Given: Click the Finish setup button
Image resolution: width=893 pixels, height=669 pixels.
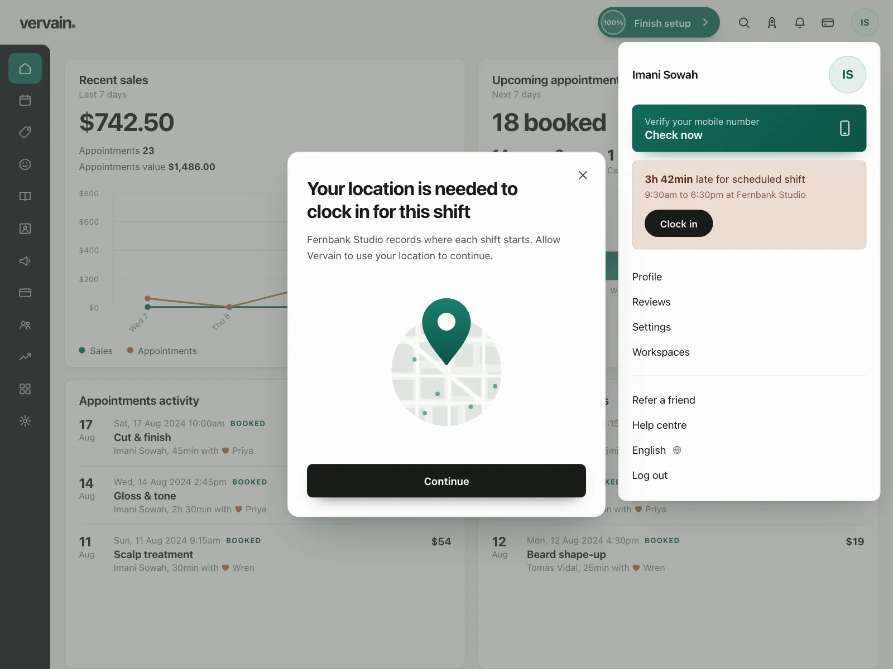Looking at the screenshot, I should coord(659,23).
